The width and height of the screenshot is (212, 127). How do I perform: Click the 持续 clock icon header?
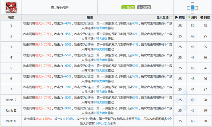click(205, 18)
